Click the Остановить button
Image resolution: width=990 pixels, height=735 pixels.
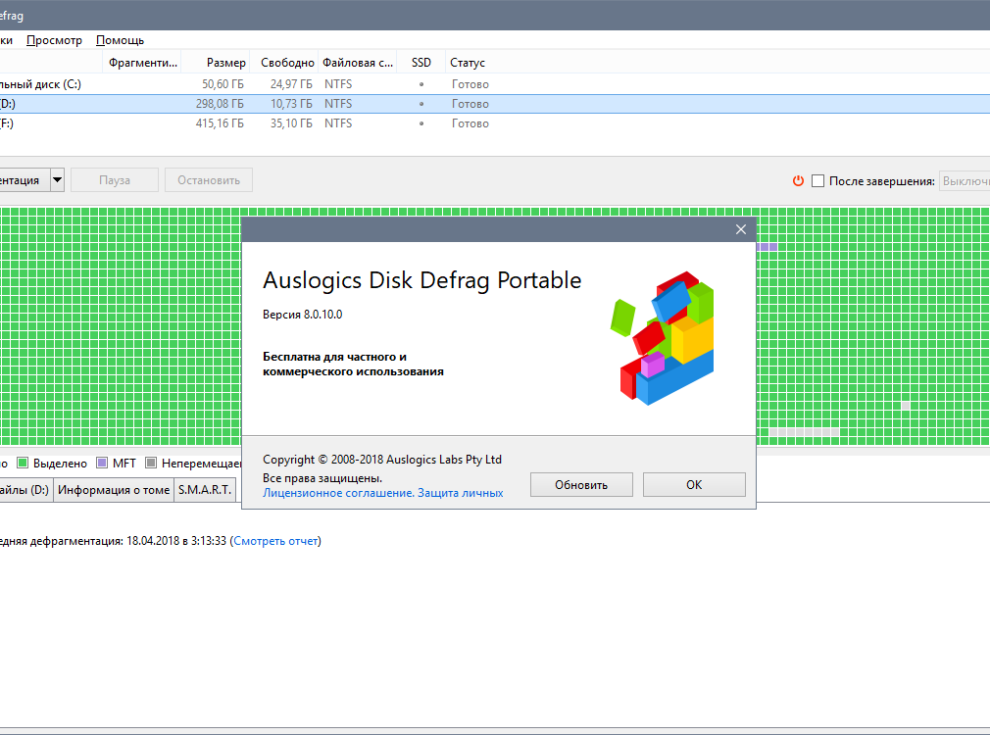(209, 180)
